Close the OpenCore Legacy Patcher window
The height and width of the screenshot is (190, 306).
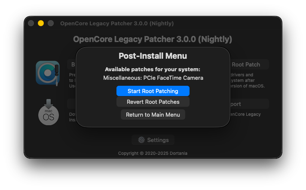click(31, 23)
